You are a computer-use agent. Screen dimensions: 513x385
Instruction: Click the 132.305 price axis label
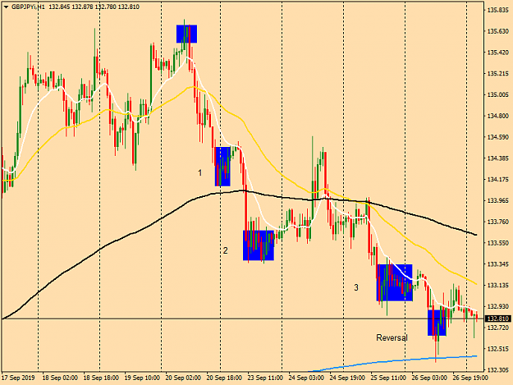click(x=498, y=369)
